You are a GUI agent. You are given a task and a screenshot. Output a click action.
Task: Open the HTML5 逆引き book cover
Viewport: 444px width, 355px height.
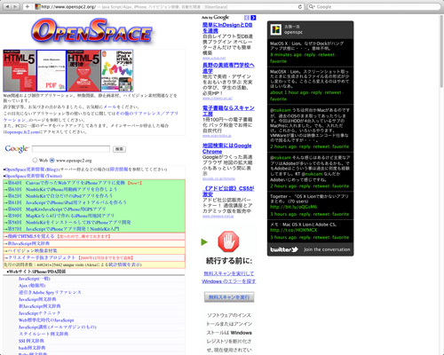coord(83,71)
